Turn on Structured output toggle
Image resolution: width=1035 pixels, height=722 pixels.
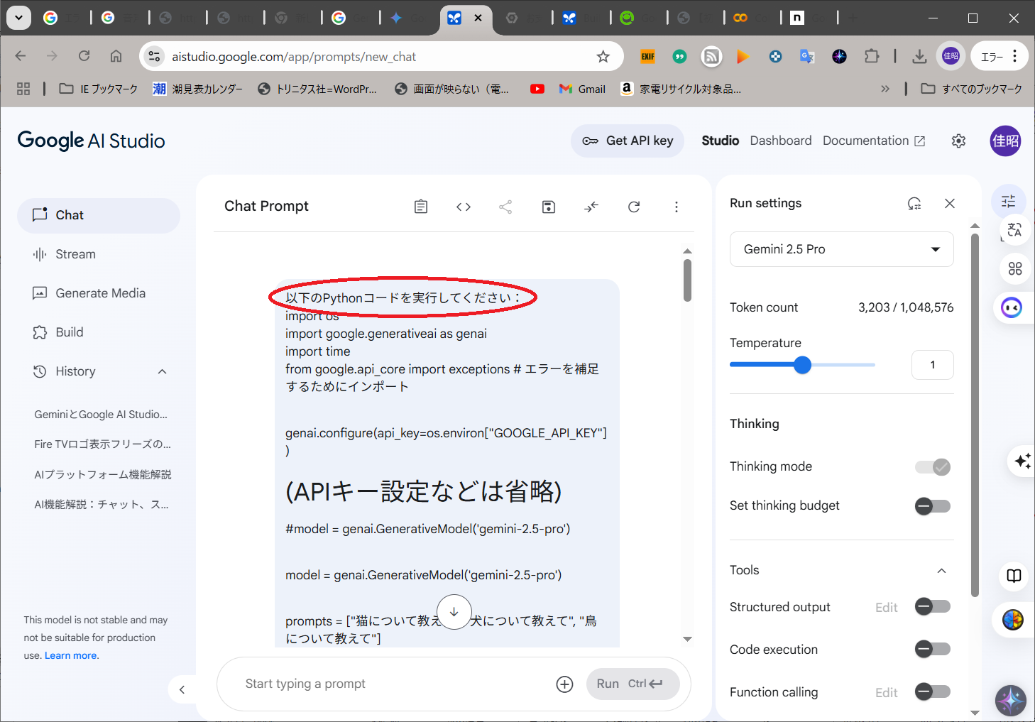[933, 607]
